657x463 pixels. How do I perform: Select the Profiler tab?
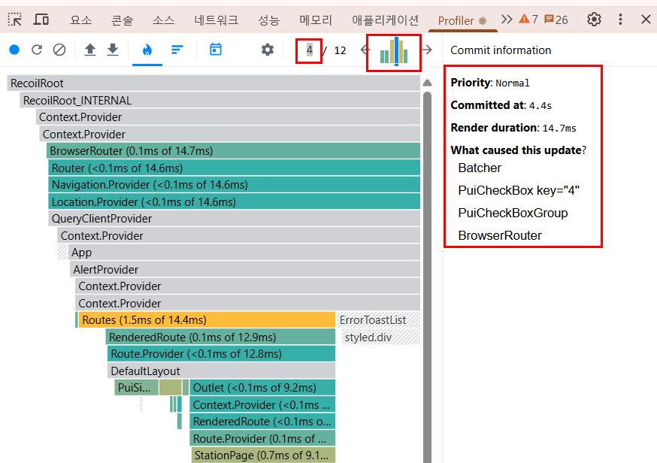(x=462, y=20)
